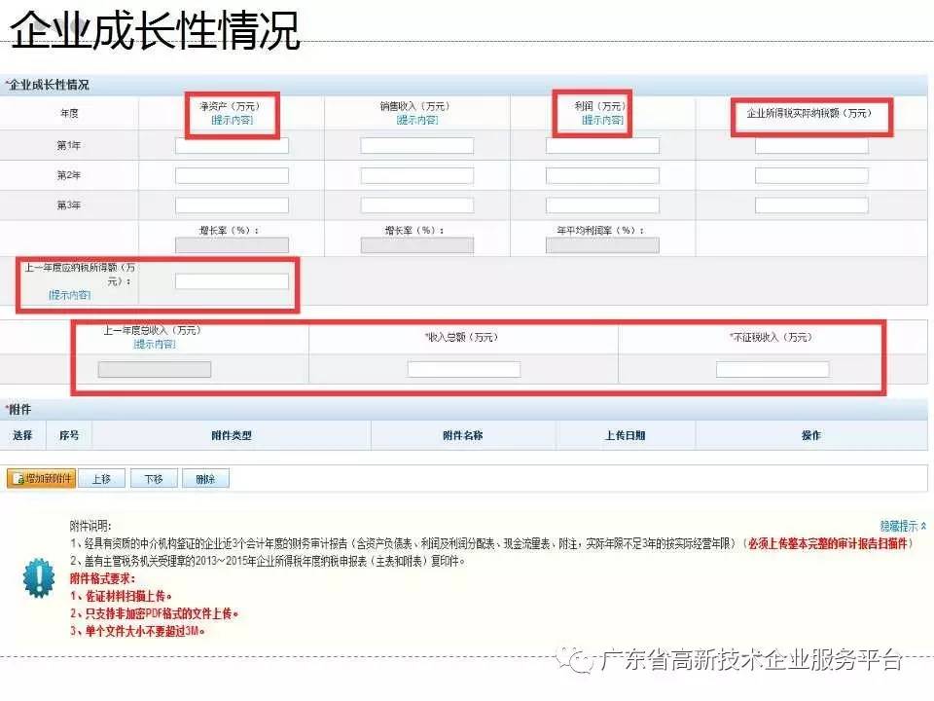Open 提示内容 link under 上一年度应纳税所得额
Screen dimensions: 934x701
(x=69, y=294)
